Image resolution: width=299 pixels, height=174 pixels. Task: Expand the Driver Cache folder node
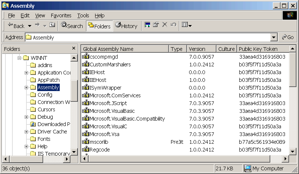click(26, 132)
